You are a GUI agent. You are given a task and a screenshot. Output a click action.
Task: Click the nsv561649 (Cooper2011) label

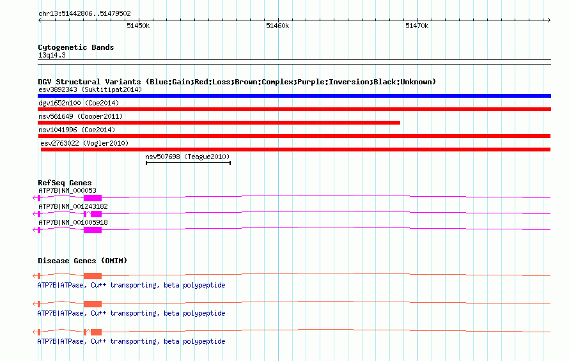point(81,116)
